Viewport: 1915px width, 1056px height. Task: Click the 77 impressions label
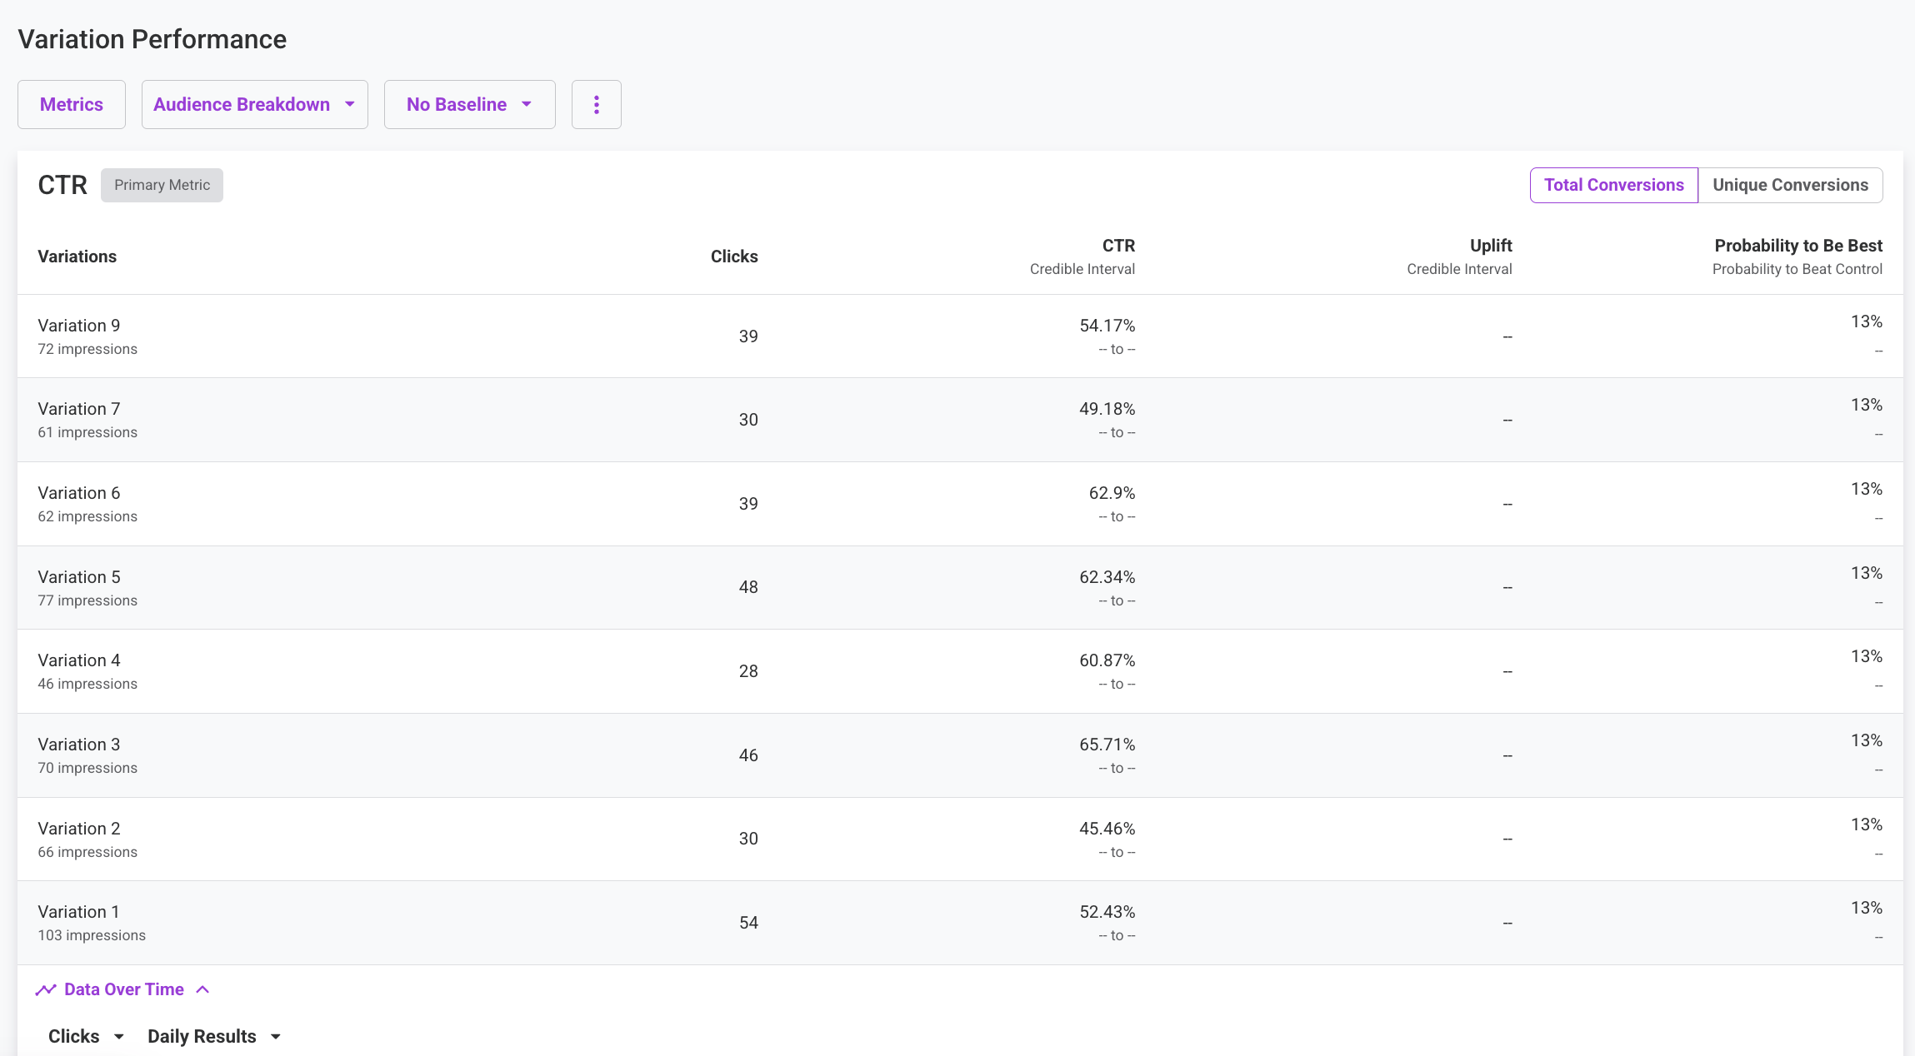pos(87,600)
